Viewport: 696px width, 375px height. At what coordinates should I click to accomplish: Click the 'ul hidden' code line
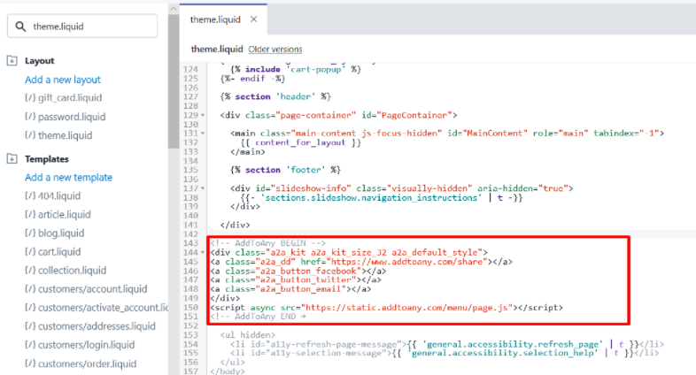[x=247, y=334]
